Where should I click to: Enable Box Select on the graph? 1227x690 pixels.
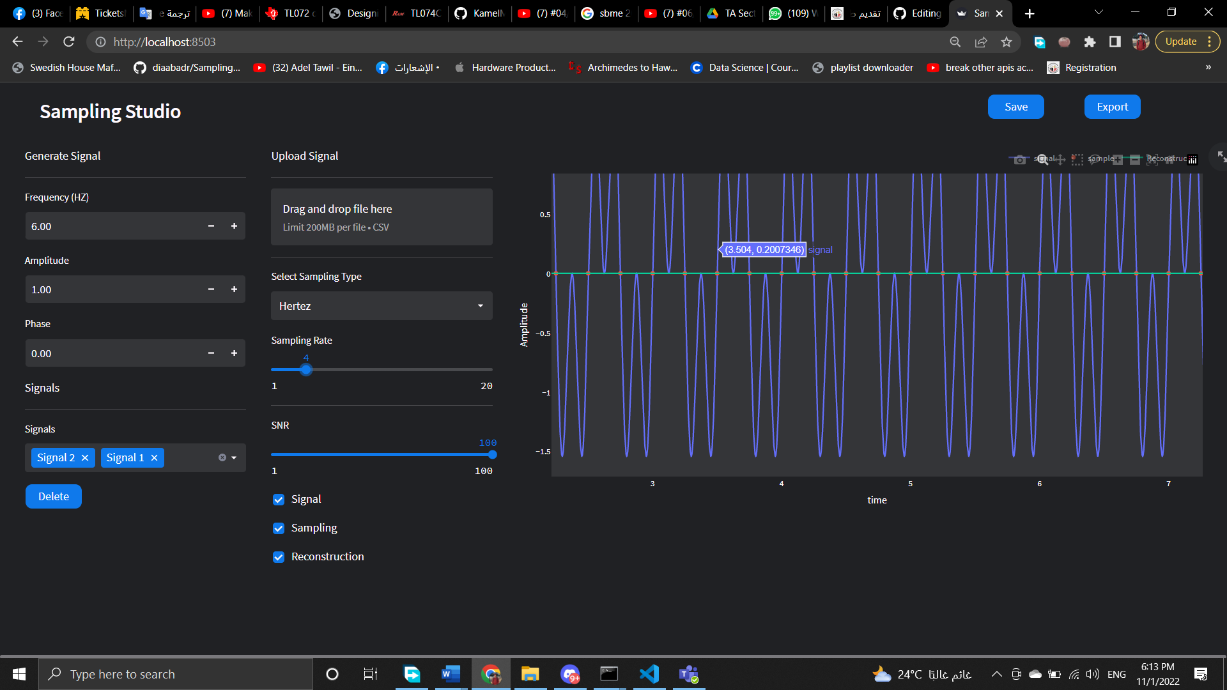click(x=1077, y=160)
